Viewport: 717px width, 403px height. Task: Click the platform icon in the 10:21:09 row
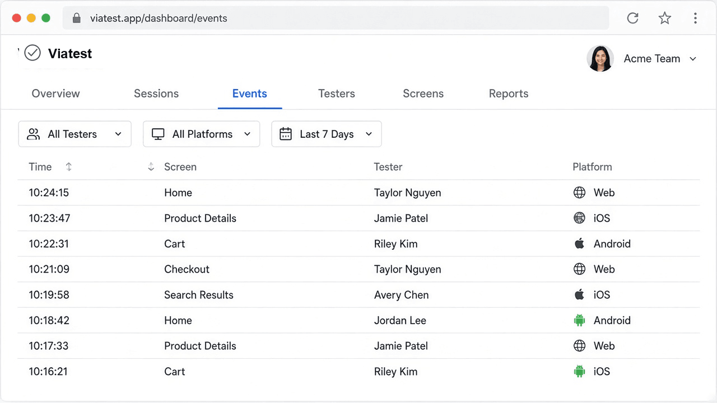[580, 269]
